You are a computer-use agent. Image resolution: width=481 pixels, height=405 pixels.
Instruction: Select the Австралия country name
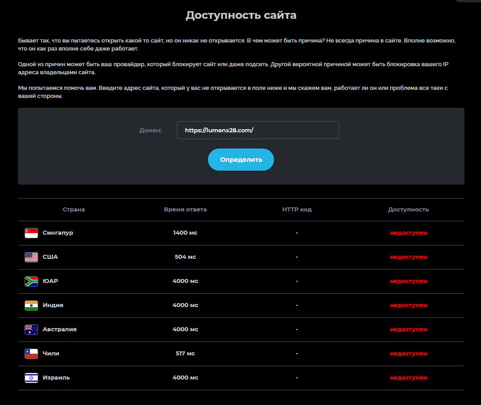60,329
